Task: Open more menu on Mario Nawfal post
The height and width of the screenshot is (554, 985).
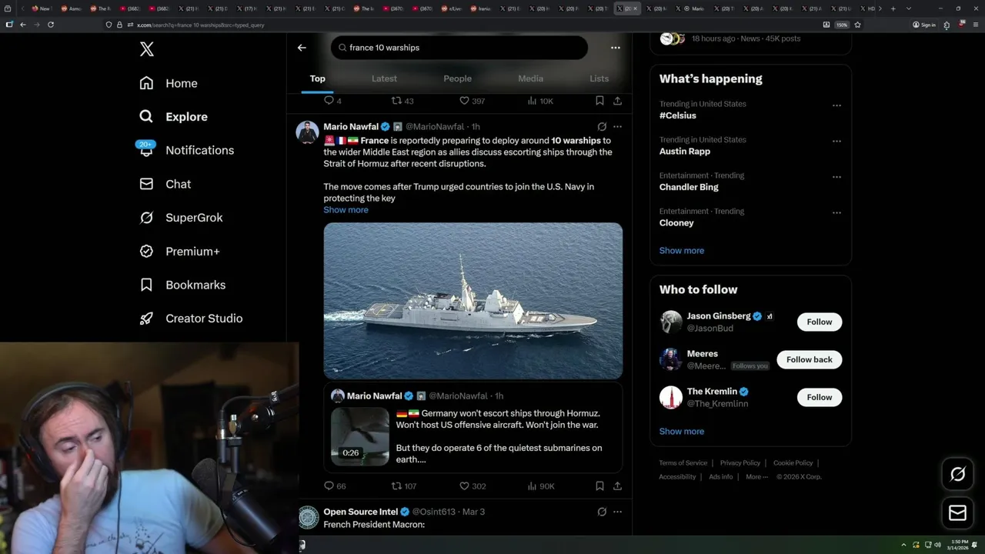Action: 617,127
